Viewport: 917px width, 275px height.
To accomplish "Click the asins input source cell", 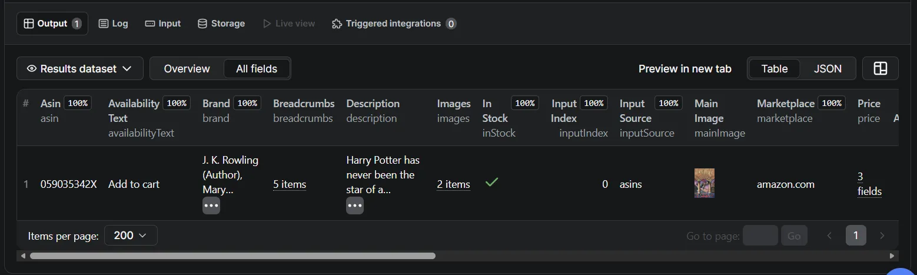I will point(631,184).
